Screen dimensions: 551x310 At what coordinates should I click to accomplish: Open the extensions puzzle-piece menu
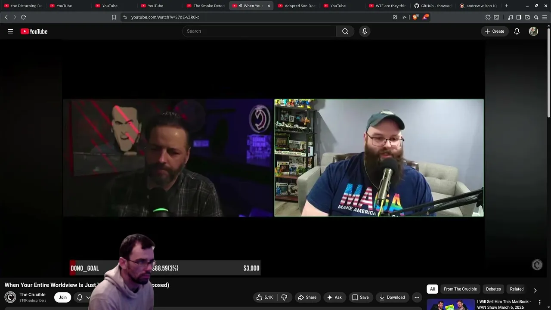pyautogui.click(x=488, y=17)
